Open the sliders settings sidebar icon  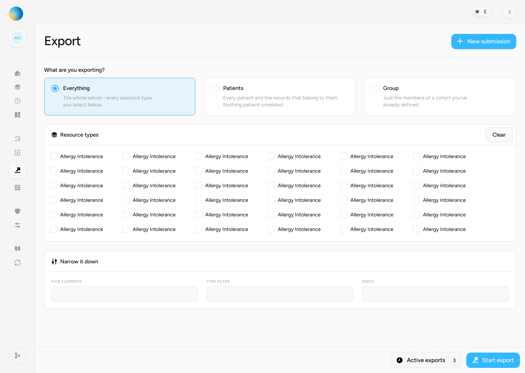pos(17,225)
